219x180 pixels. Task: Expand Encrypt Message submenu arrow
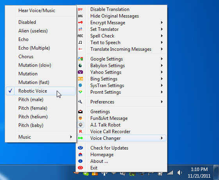tap(162, 22)
